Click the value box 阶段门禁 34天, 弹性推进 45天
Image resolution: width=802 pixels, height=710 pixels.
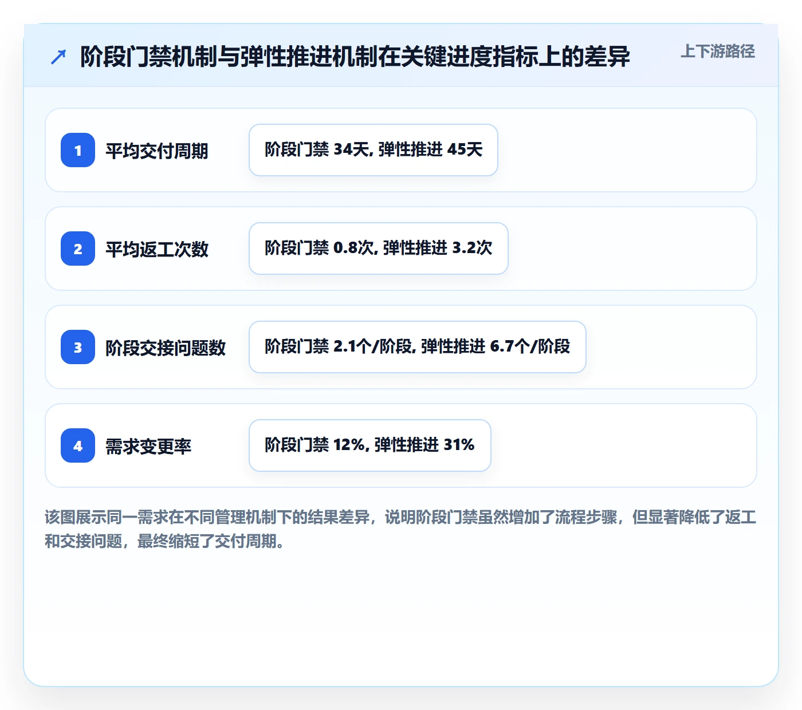[374, 150]
